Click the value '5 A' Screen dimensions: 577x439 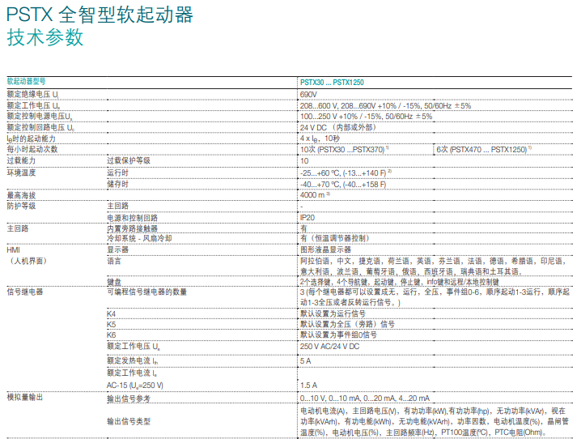point(305,361)
